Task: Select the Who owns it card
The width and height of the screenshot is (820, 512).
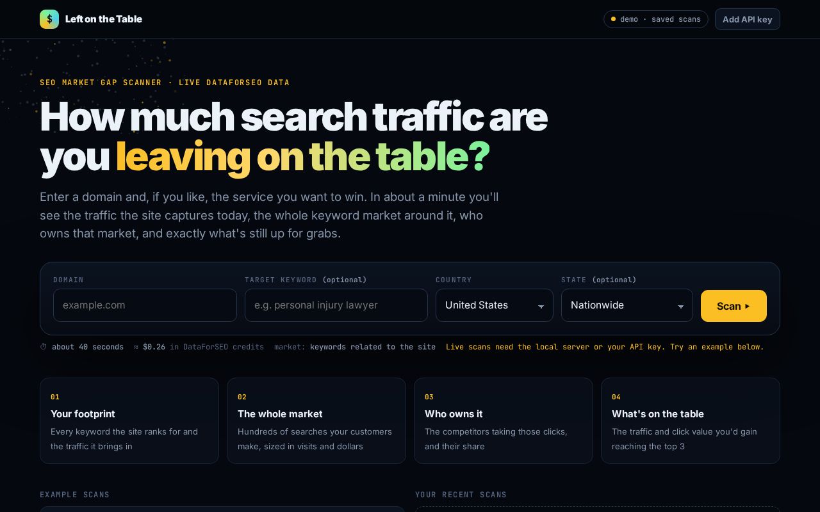Action: click(504, 420)
